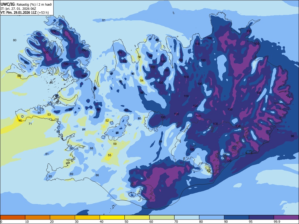Select the map value '53' in the yellow area
Viewport: 299px width, 224px height.
click(x=49, y=115)
